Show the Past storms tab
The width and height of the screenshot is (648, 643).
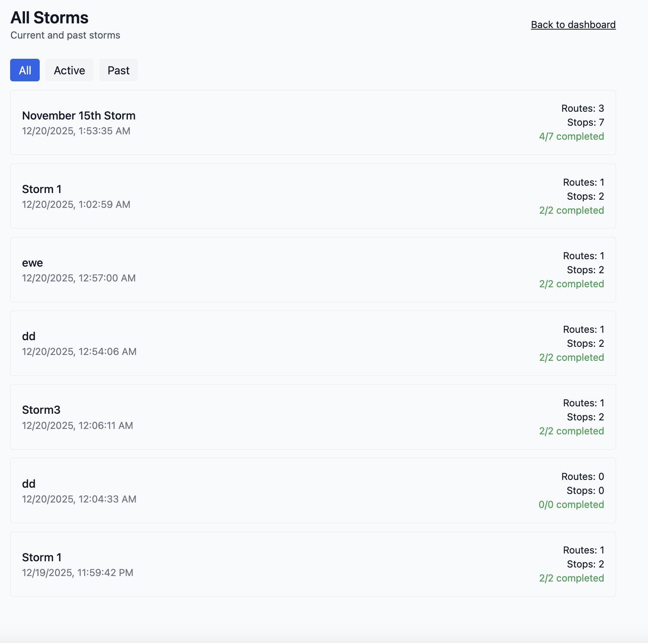click(x=118, y=70)
